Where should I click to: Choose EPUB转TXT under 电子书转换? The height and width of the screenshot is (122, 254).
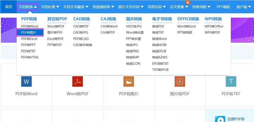click(x=160, y=63)
